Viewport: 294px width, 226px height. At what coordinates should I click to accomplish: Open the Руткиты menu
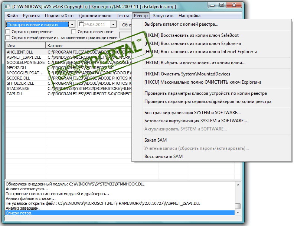coord(31,16)
